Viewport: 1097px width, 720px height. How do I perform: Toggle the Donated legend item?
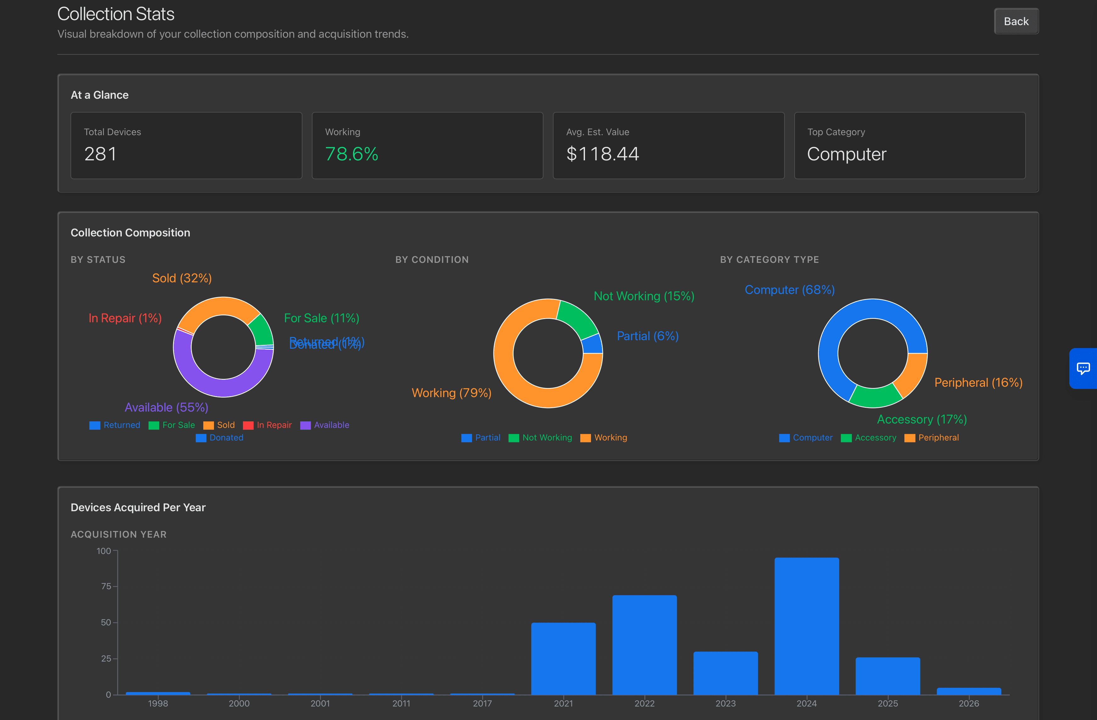pyautogui.click(x=219, y=438)
